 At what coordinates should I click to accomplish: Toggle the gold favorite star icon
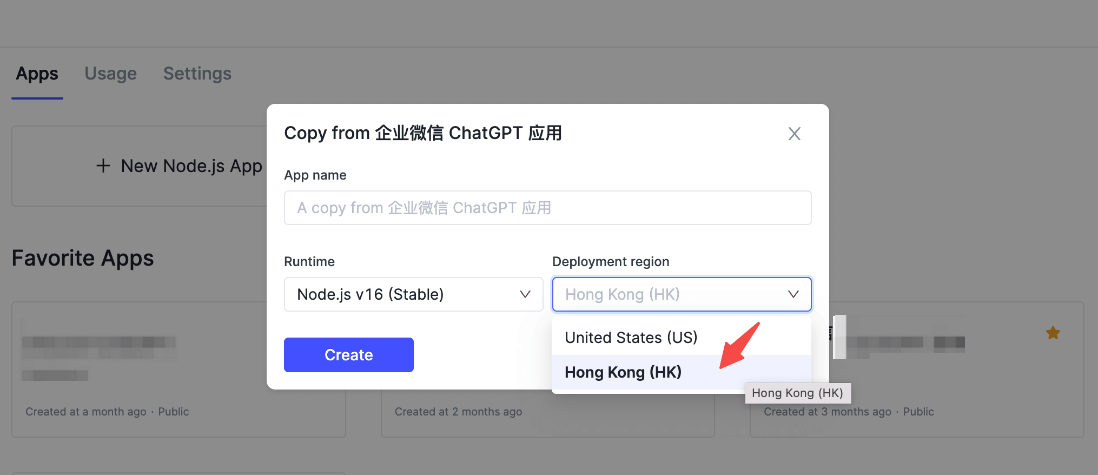point(1053,333)
